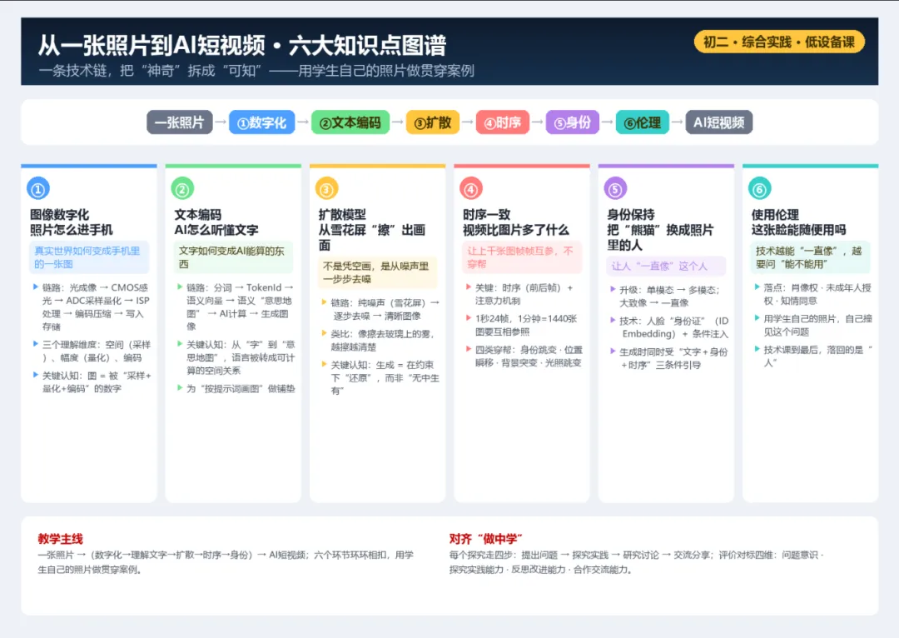The height and width of the screenshot is (638, 899).
Task: Click bullet 1秒24帧, 1分钟=1440张
Action: point(526,325)
